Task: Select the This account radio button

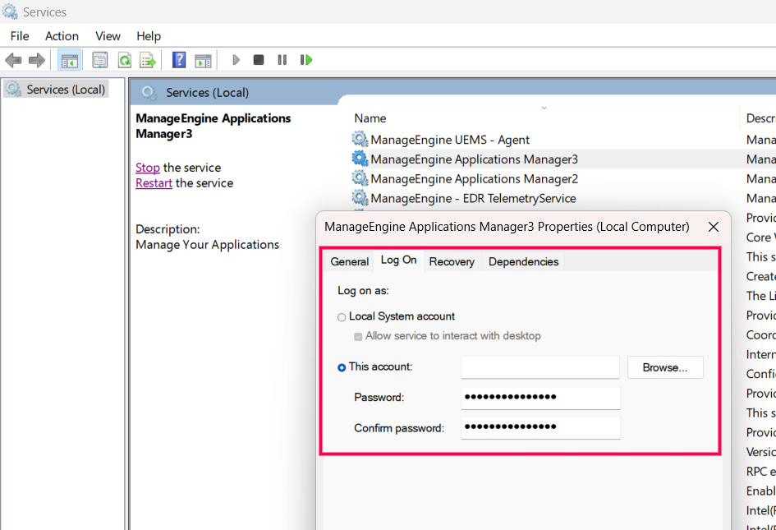Action: [342, 367]
